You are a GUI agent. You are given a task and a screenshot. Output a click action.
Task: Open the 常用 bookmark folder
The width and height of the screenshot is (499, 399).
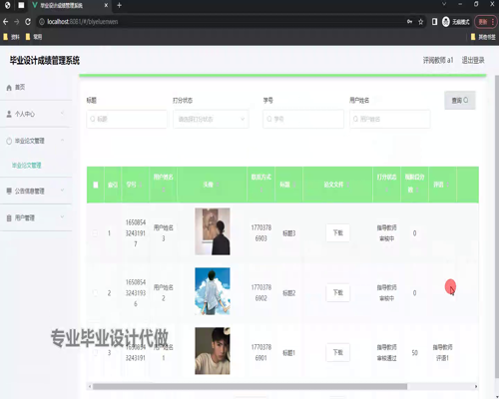pos(34,37)
